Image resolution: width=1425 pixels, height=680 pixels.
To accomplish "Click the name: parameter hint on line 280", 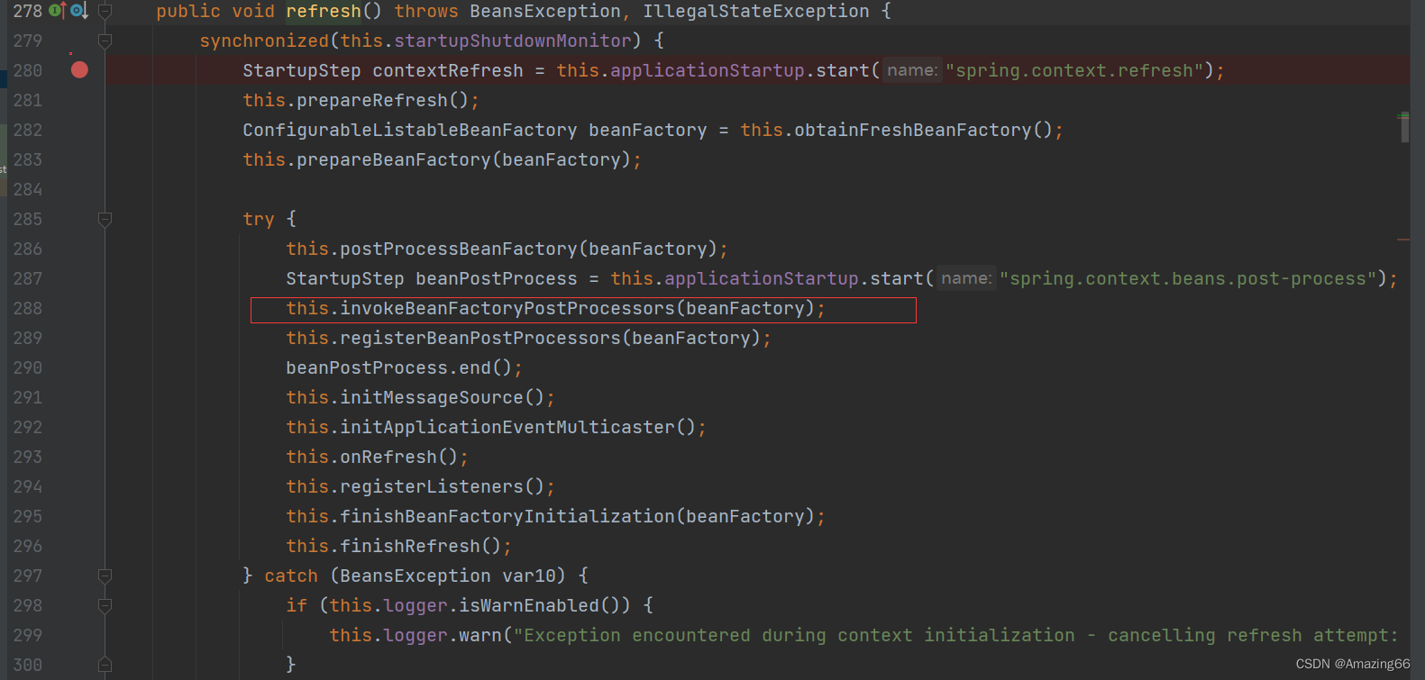I will pos(912,70).
